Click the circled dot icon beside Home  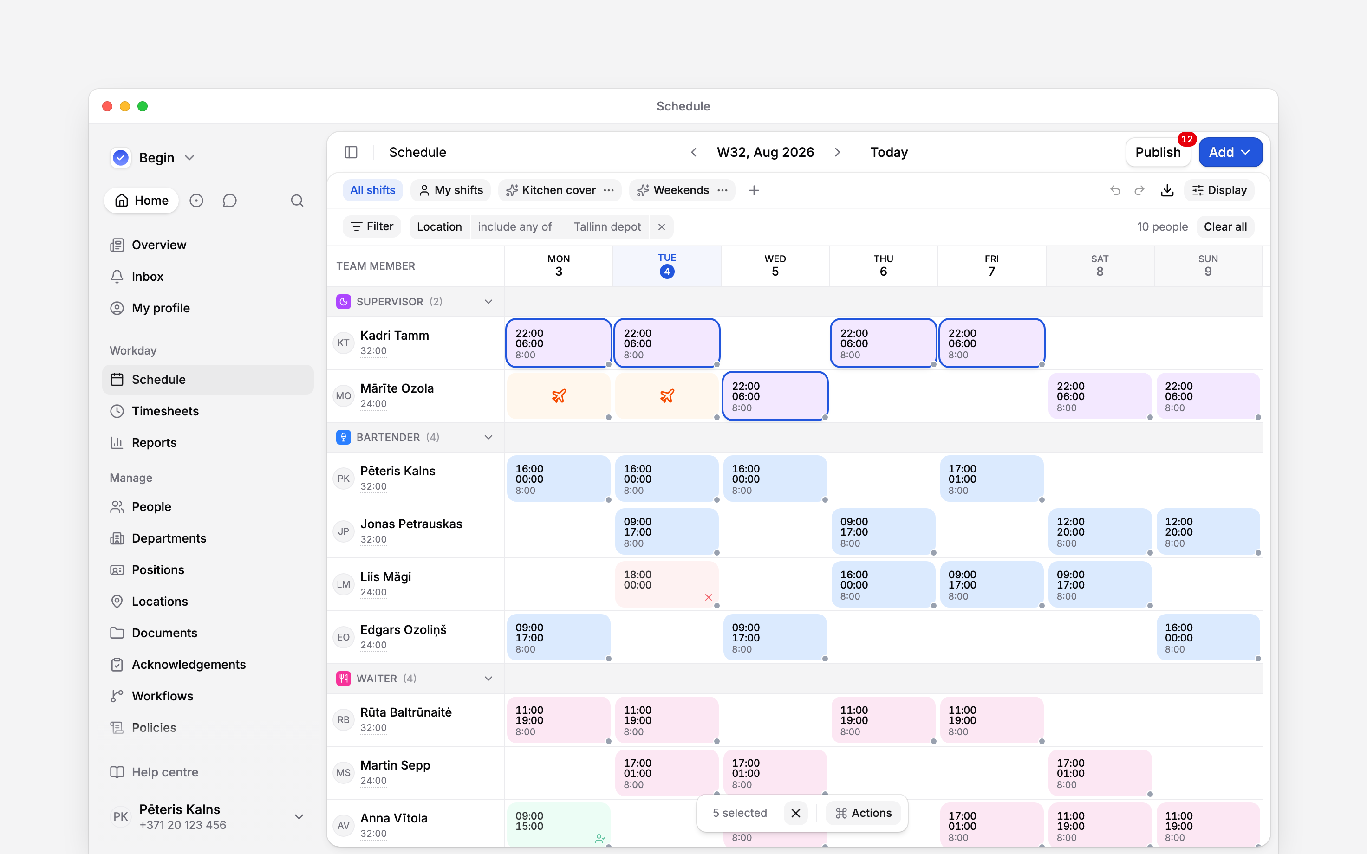[196, 201]
